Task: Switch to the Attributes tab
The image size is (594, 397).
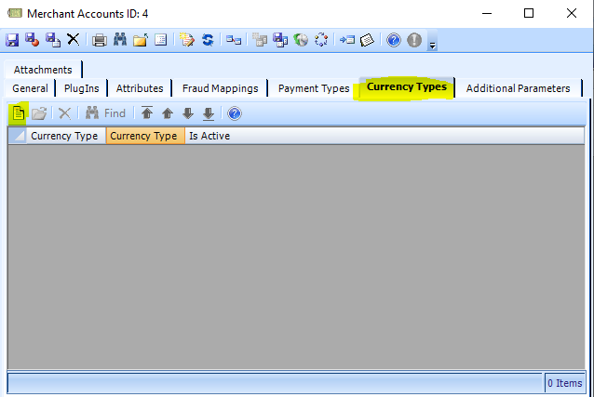Action: click(140, 88)
